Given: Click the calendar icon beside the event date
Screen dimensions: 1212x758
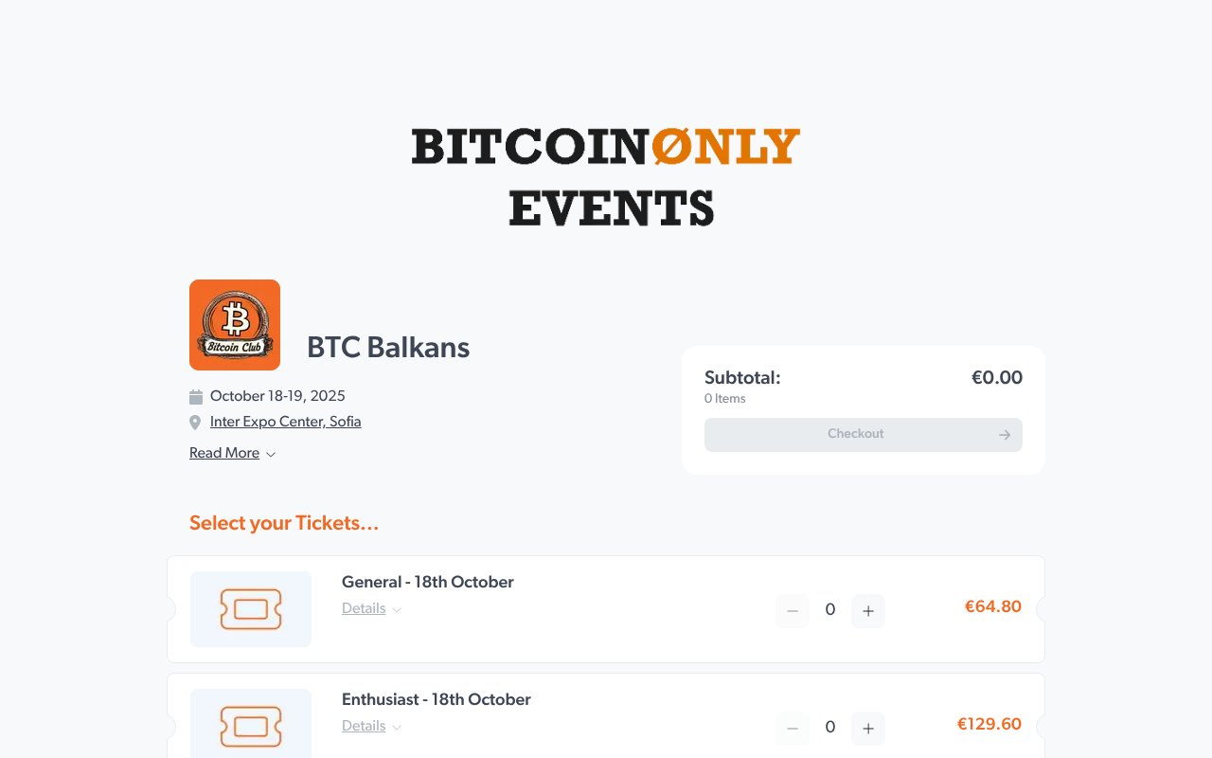Looking at the screenshot, I should coord(195,395).
